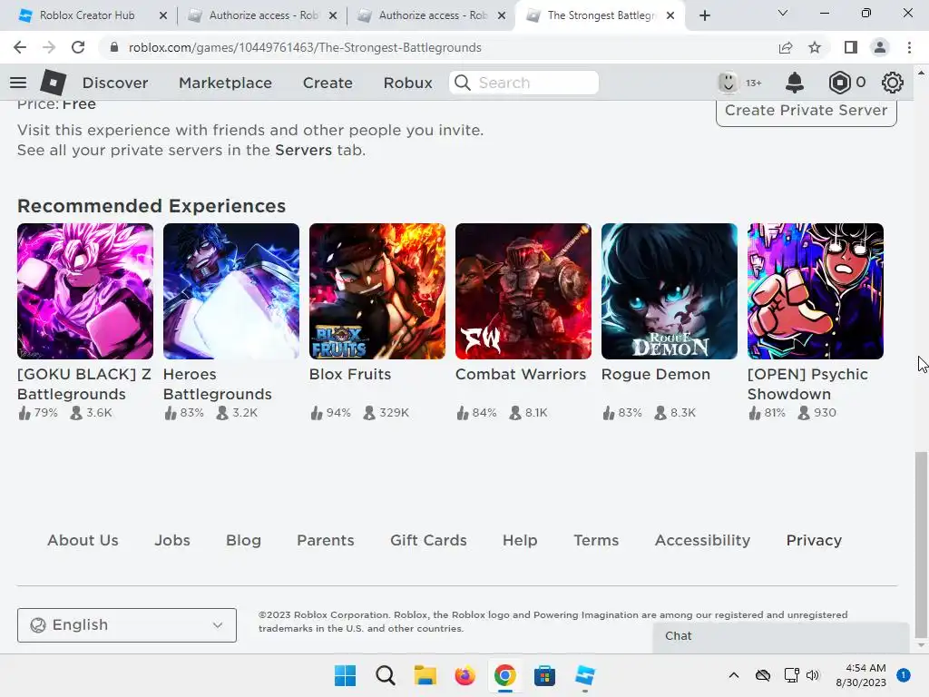Open the Chat panel
Viewport: 929px width, 697px height.
[781, 636]
